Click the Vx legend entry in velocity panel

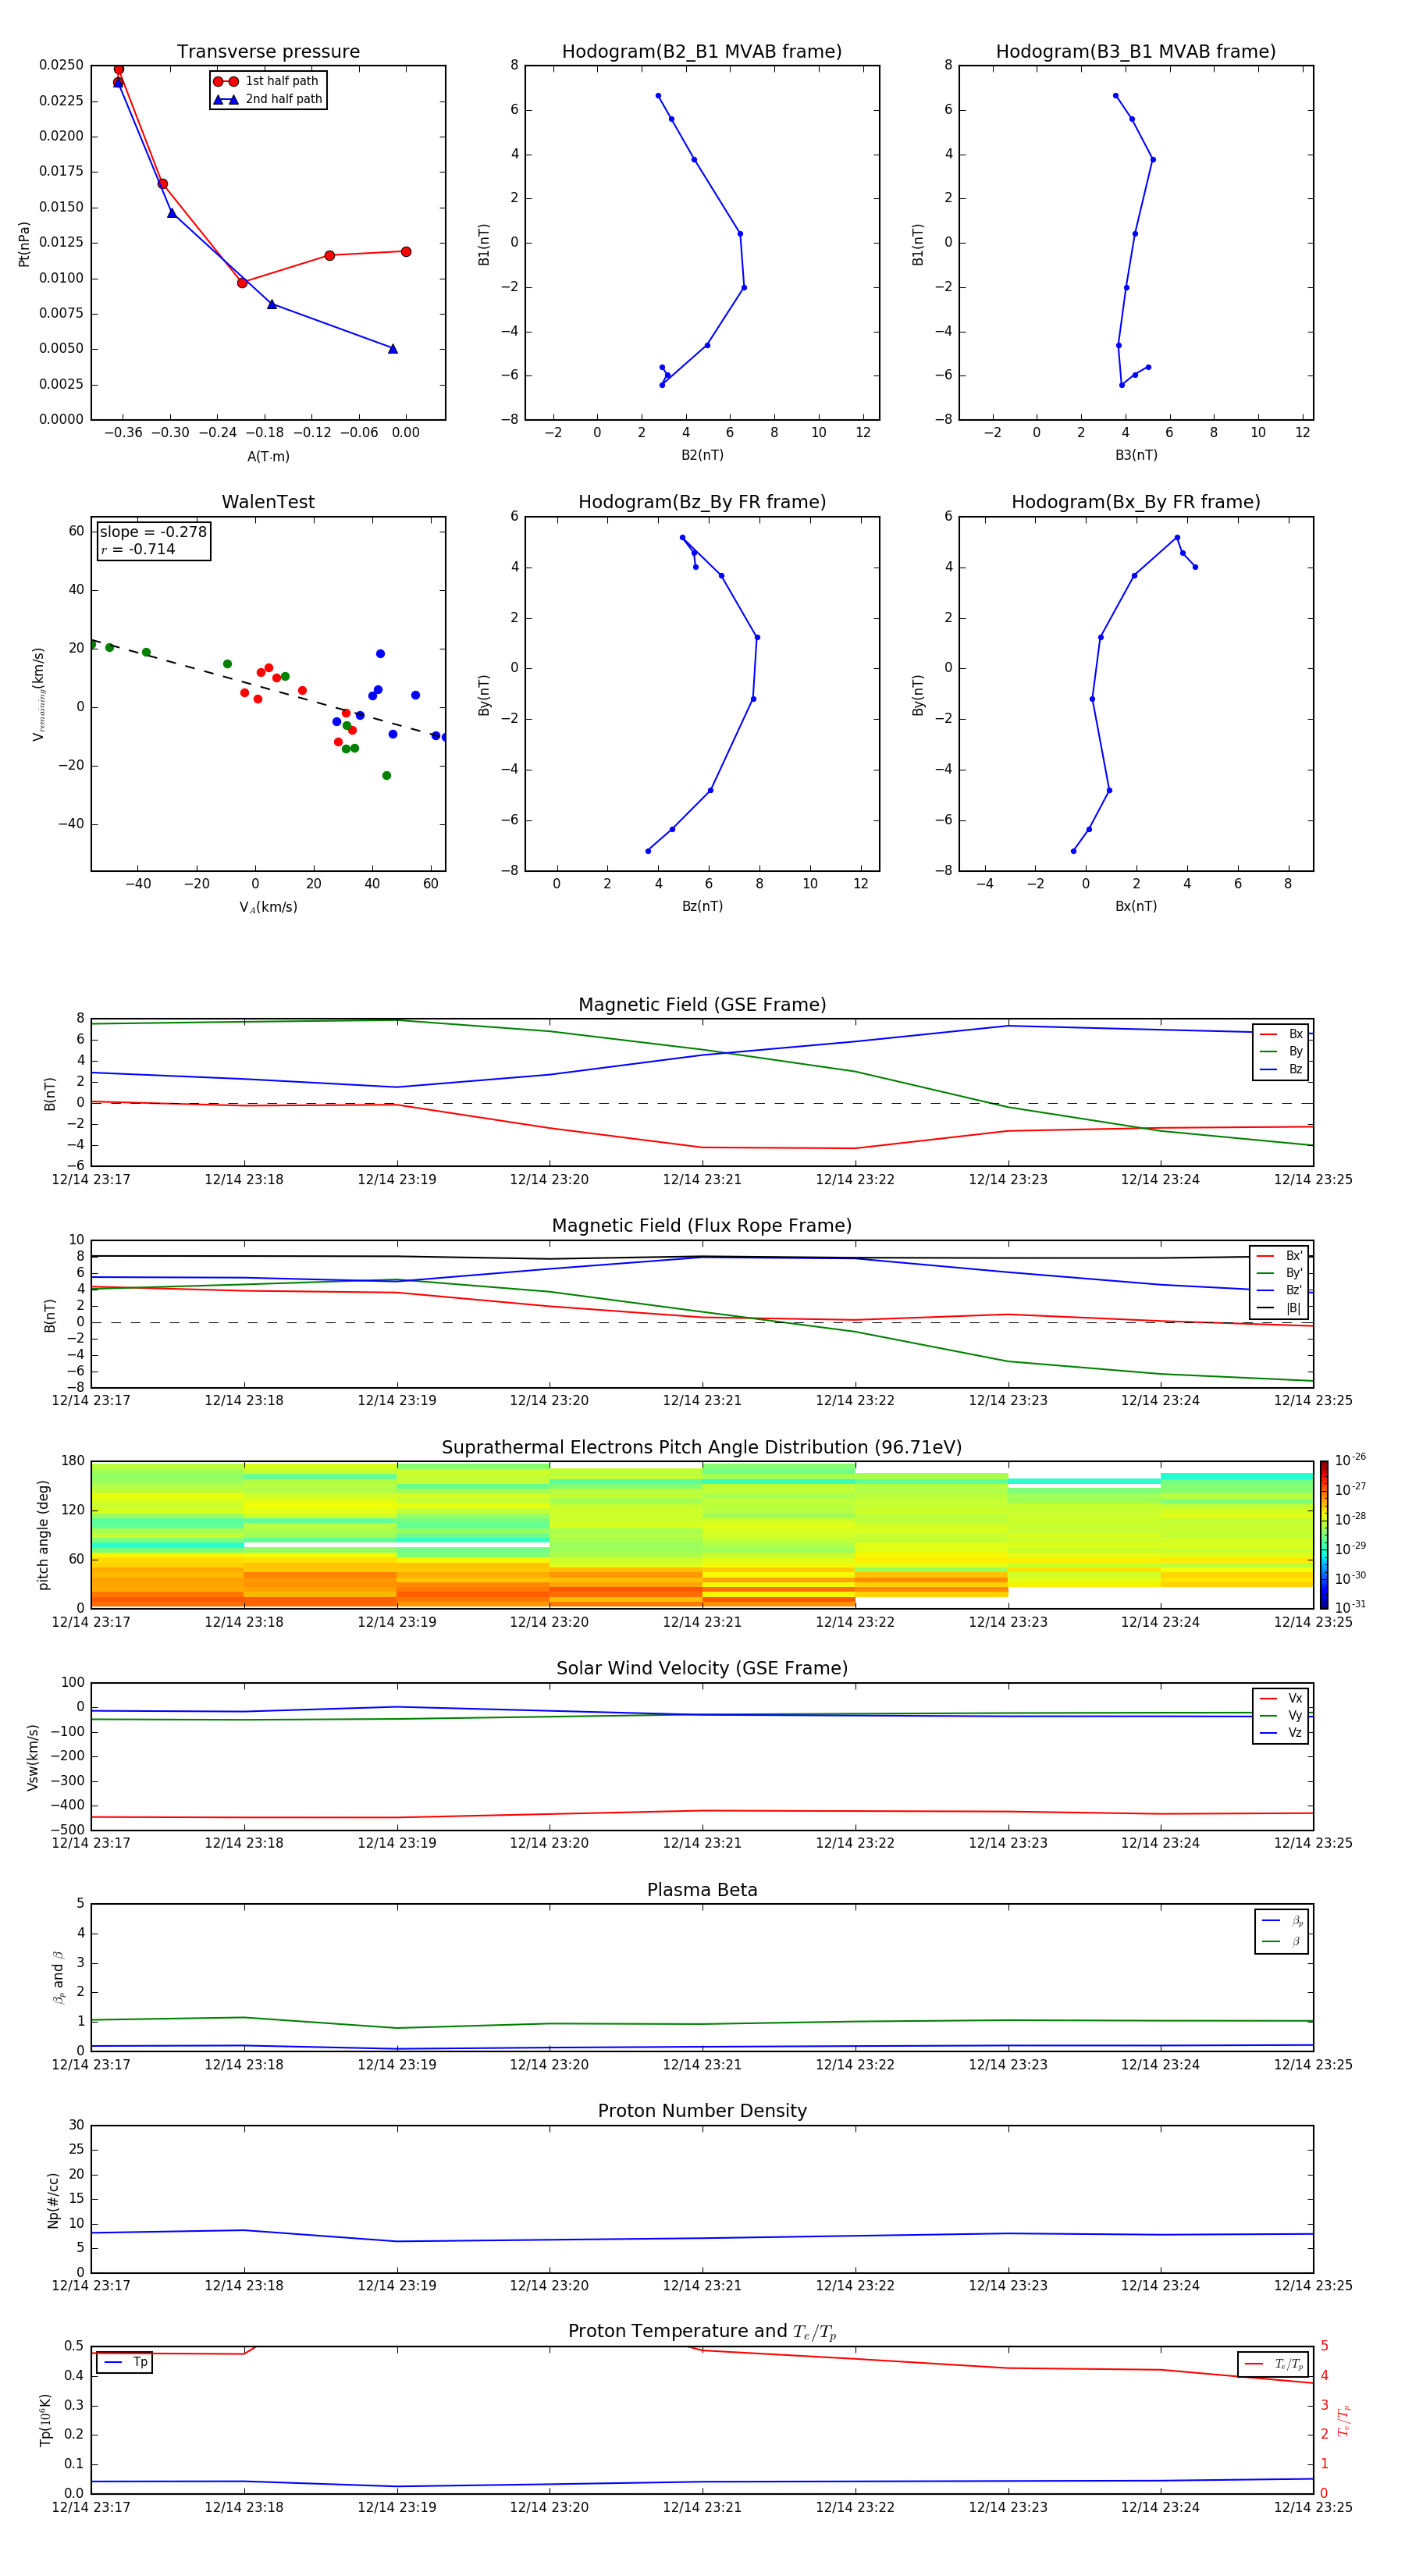pyautogui.click(x=1281, y=1698)
